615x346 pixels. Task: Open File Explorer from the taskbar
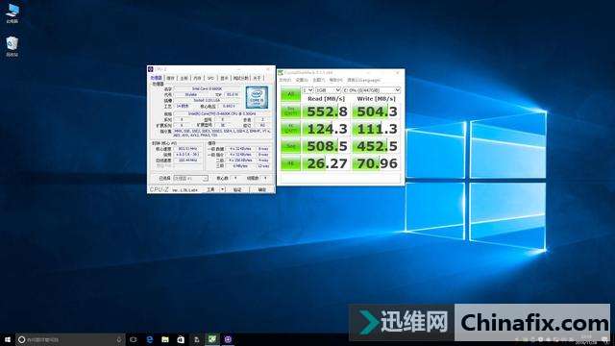point(165,339)
